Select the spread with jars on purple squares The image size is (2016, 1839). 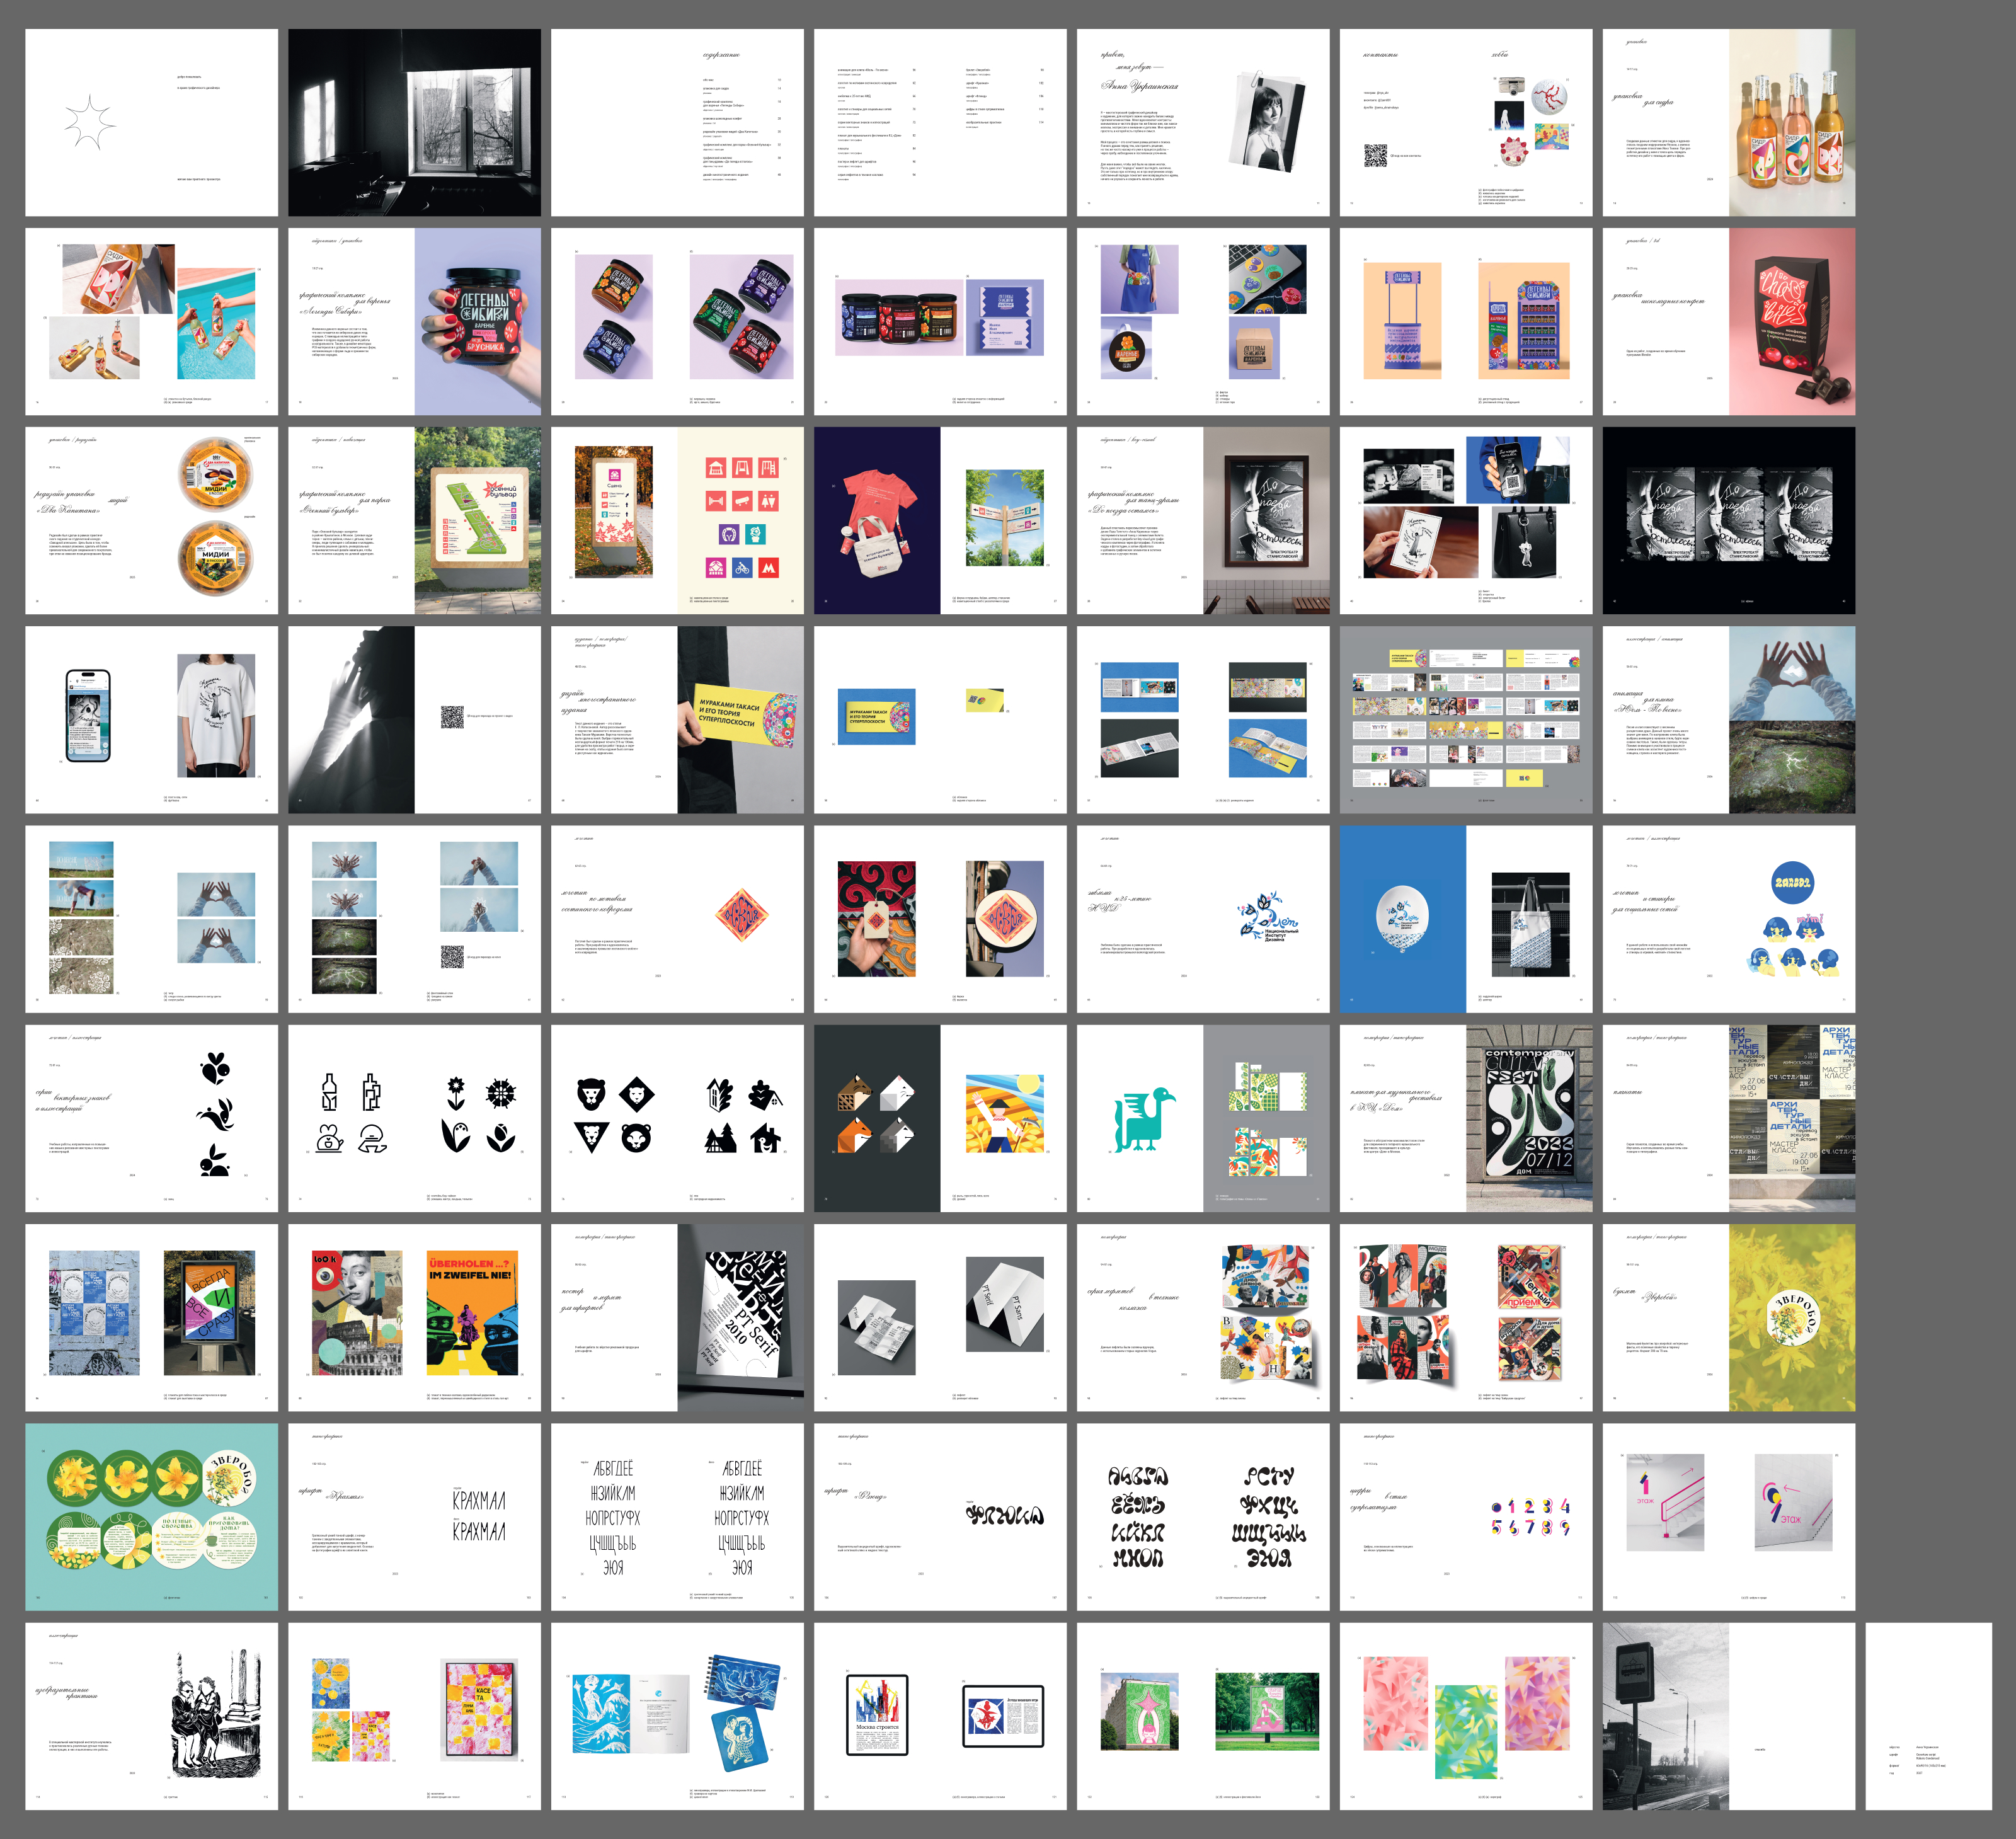(x=677, y=321)
